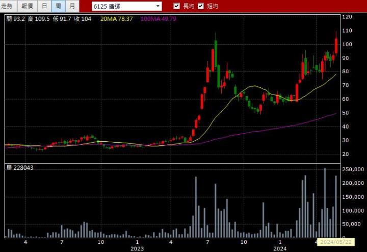Open the 報價 quote view

click(27, 6)
